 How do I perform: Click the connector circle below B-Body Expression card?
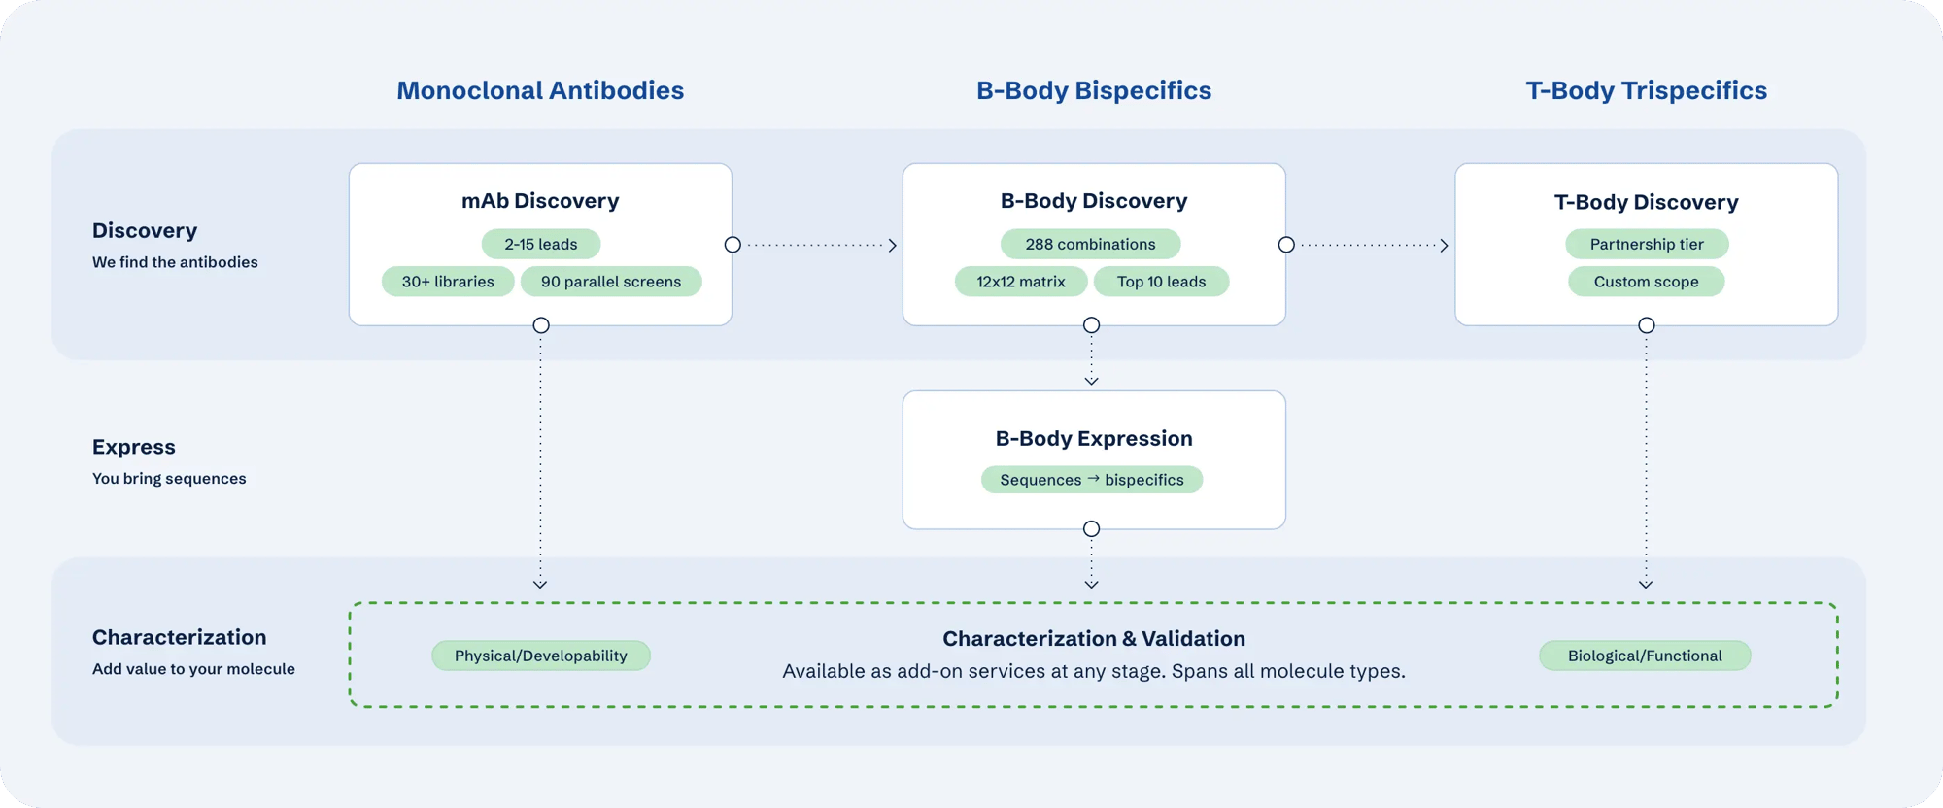coord(1092,529)
